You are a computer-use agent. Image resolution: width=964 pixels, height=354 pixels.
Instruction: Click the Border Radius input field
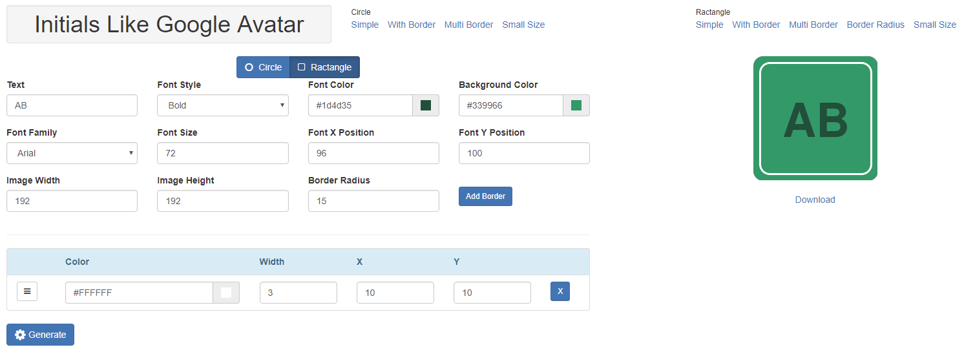tap(373, 201)
